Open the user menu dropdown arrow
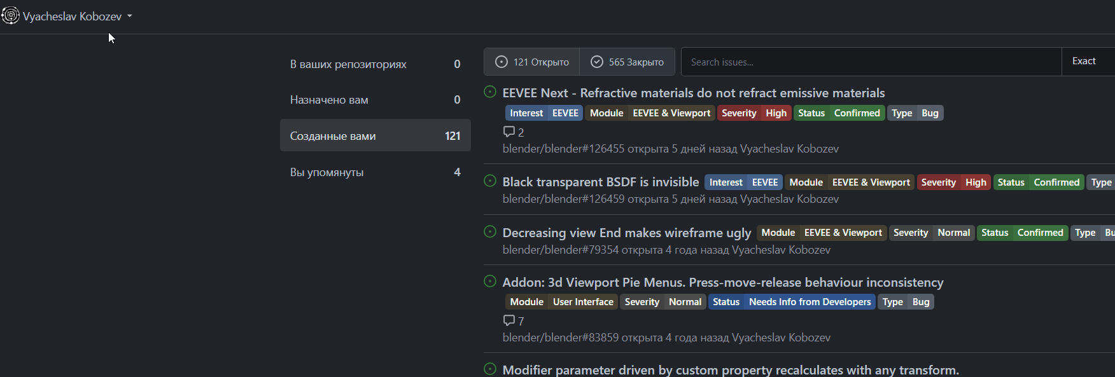Screen dimensions: 1115x377 (x=130, y=16)
